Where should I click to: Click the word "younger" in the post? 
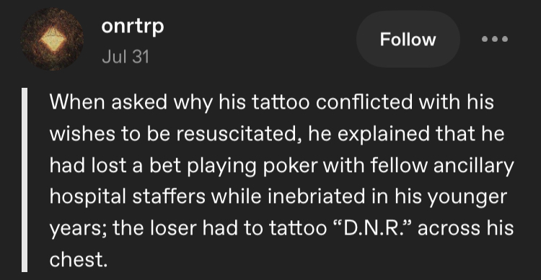tap(467, 197)
